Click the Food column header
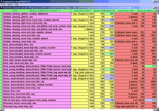This screenshot has width=159, height=111. pyautogui.click(x=37, y=11)
